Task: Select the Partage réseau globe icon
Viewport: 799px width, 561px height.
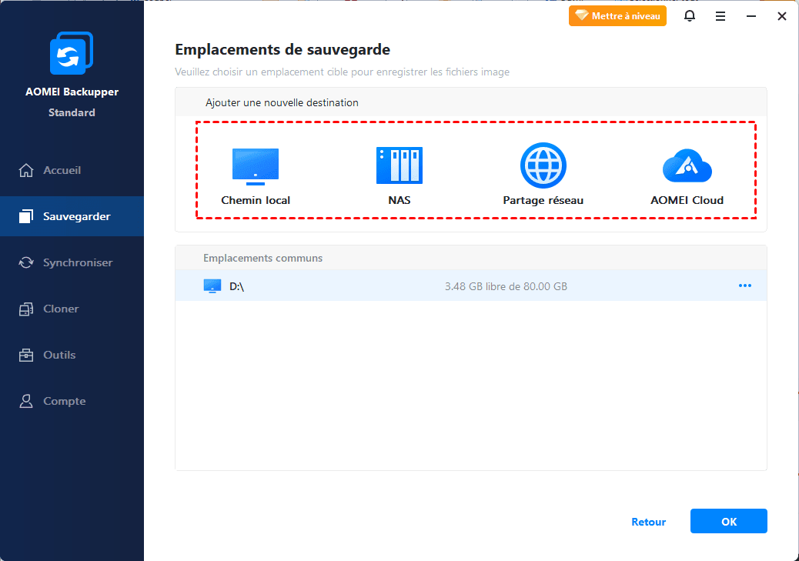Action: [x=543, y=165]
